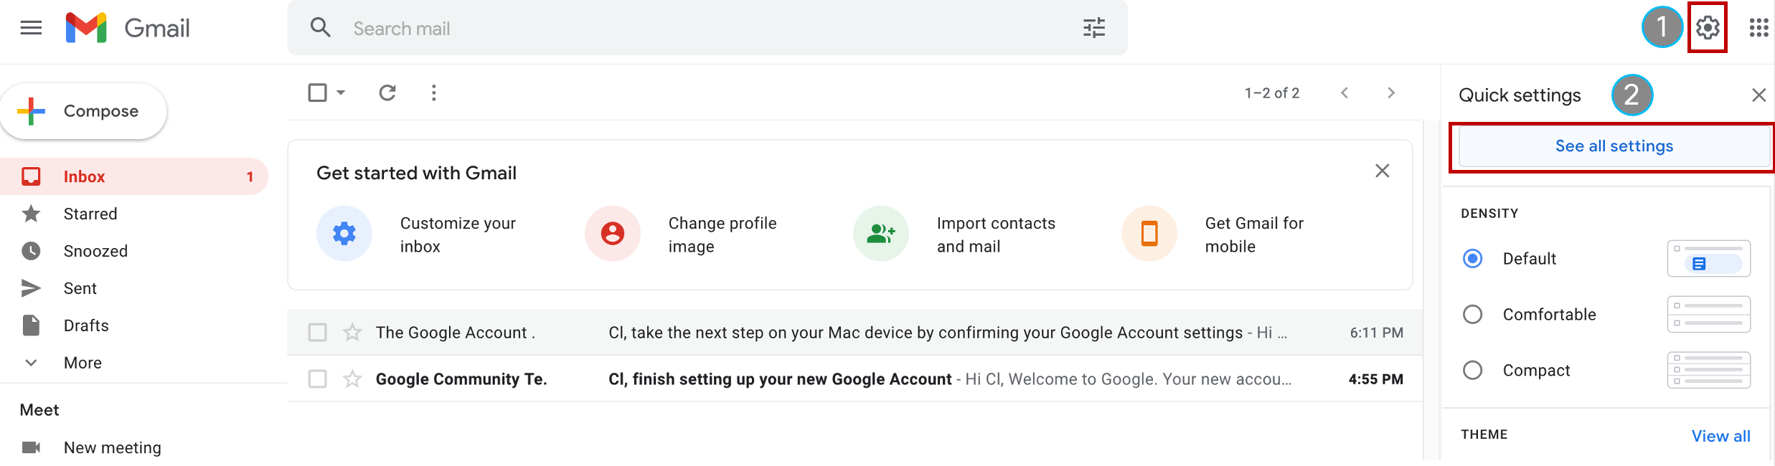Image resolution: width=1775 pixels, height=466 pixels.
Task: Open the toolbar's More options menu
Action: (x=433, y=92)
